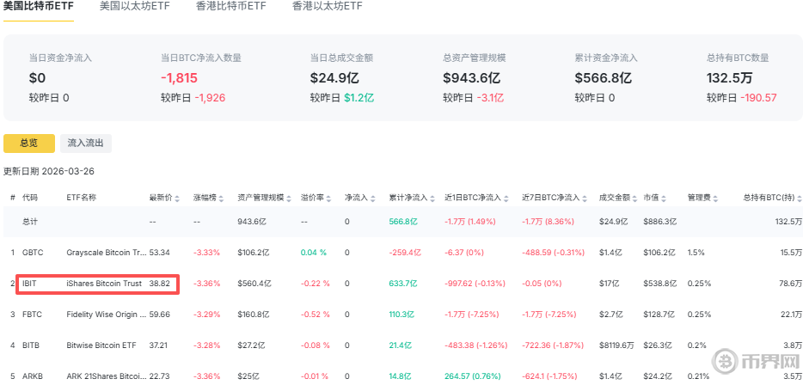Switch to 流入流出 view
This screenshot has height=385, width=809.
[86, 144]
